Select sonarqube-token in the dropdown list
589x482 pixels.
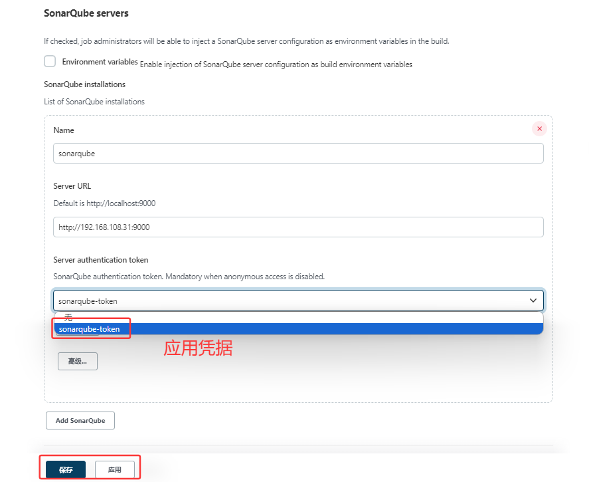click(298, 329)
